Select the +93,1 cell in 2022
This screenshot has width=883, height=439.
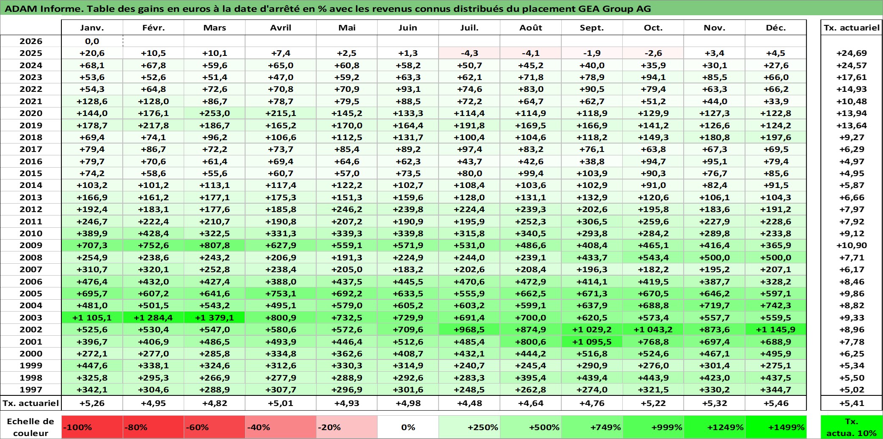(408, 89)
